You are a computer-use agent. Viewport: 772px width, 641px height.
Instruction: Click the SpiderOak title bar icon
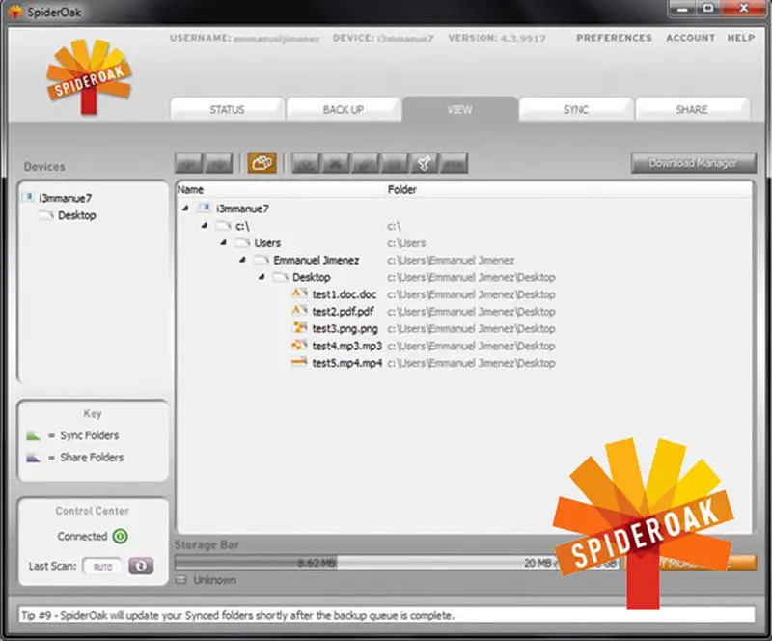click(x=15, y=12)
